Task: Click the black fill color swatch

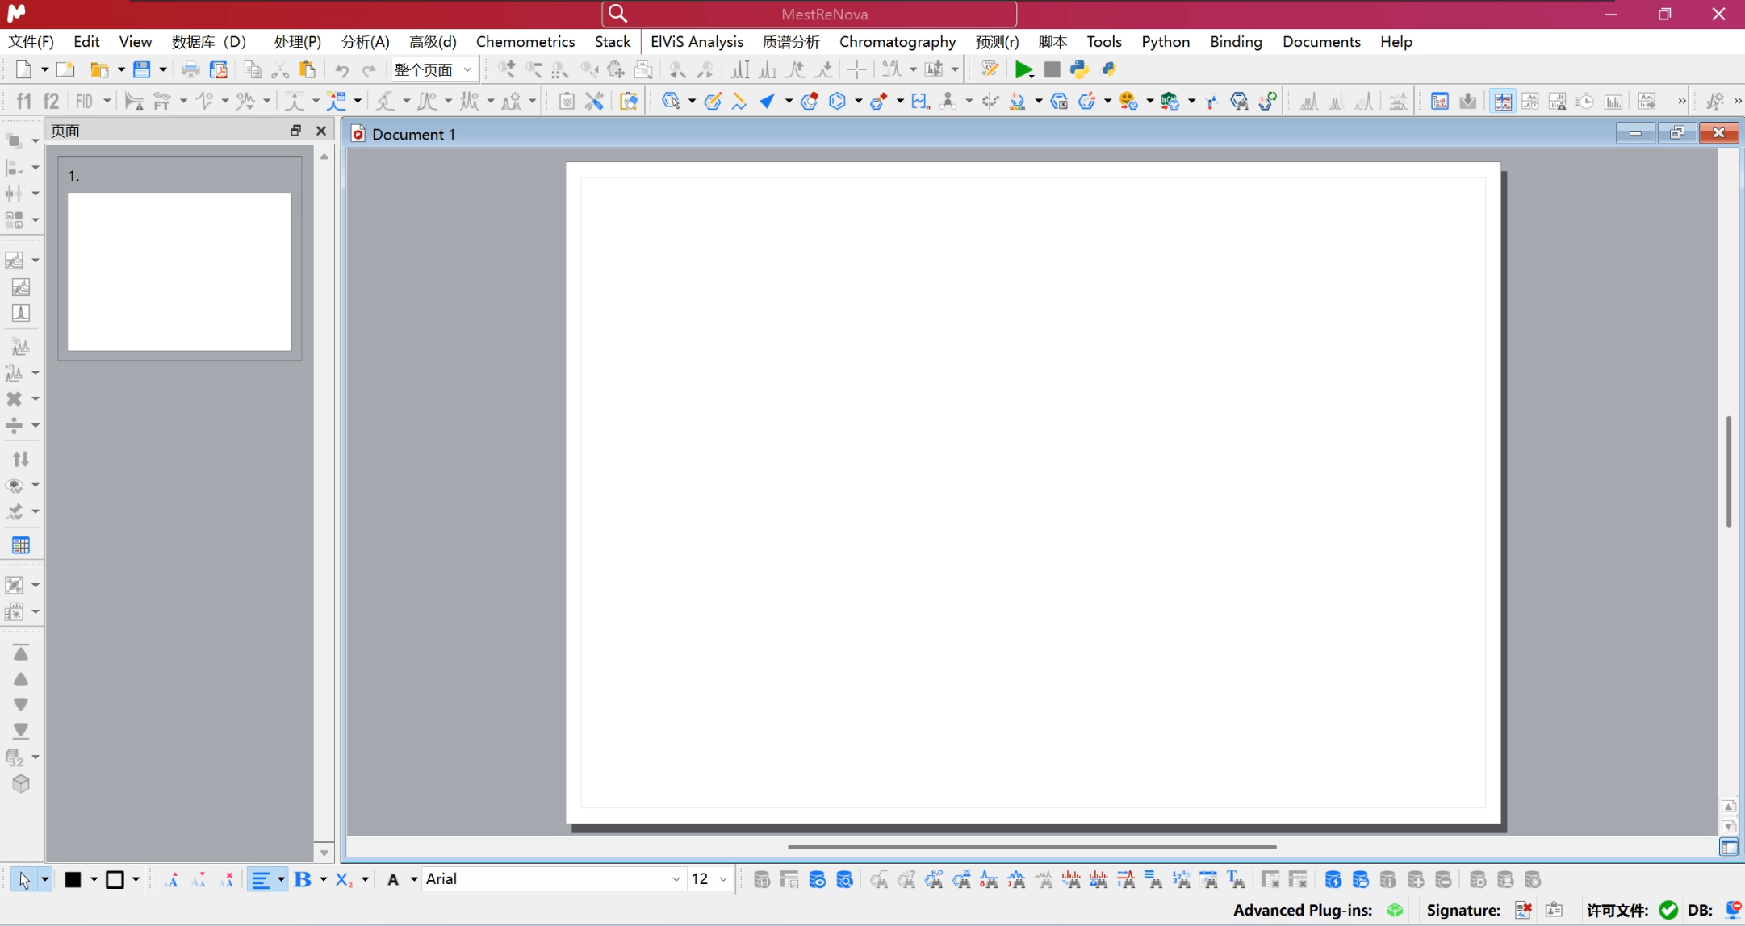Action: (x=73, y=879)
